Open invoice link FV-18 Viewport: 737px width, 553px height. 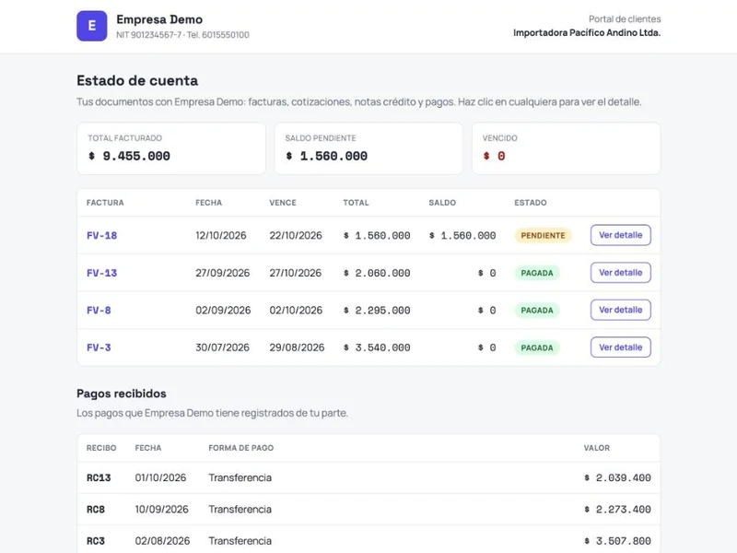point(101,236)
